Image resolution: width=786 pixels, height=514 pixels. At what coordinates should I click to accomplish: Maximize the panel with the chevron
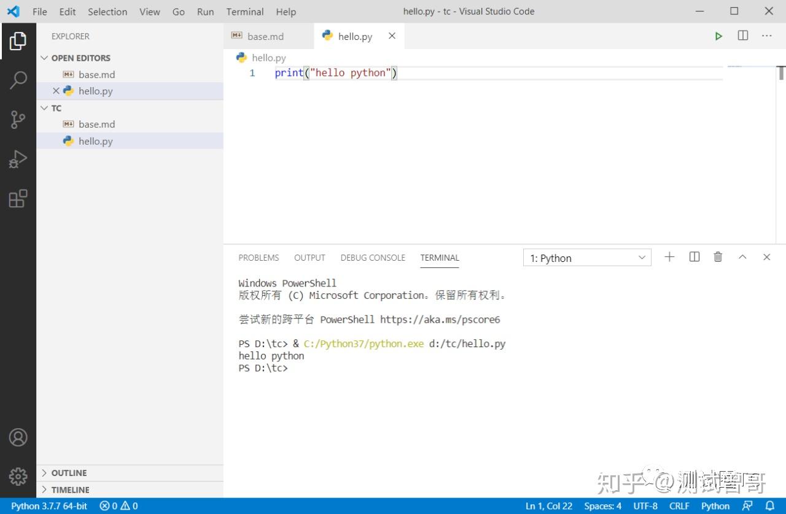tap(742, 256)
